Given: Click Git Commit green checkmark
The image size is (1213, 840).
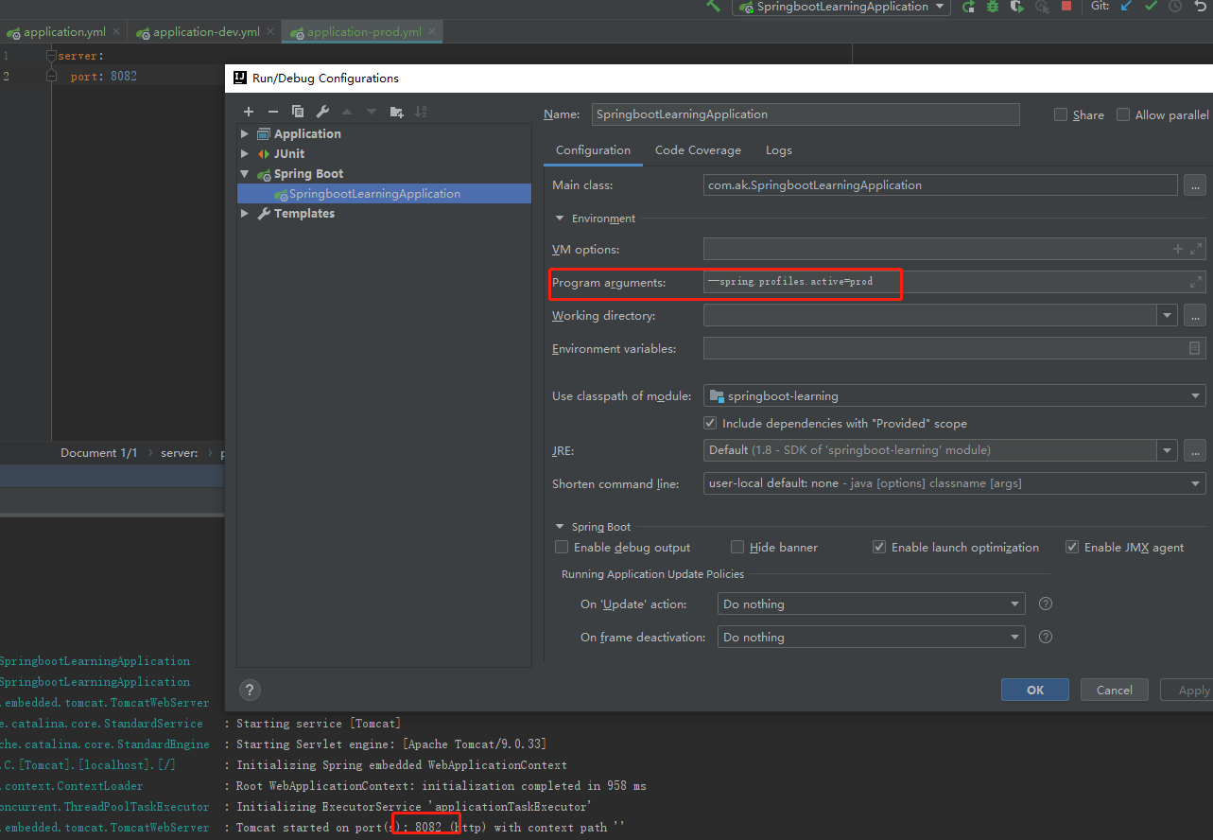Looking at the screenshot, I should pos(1151,6).
